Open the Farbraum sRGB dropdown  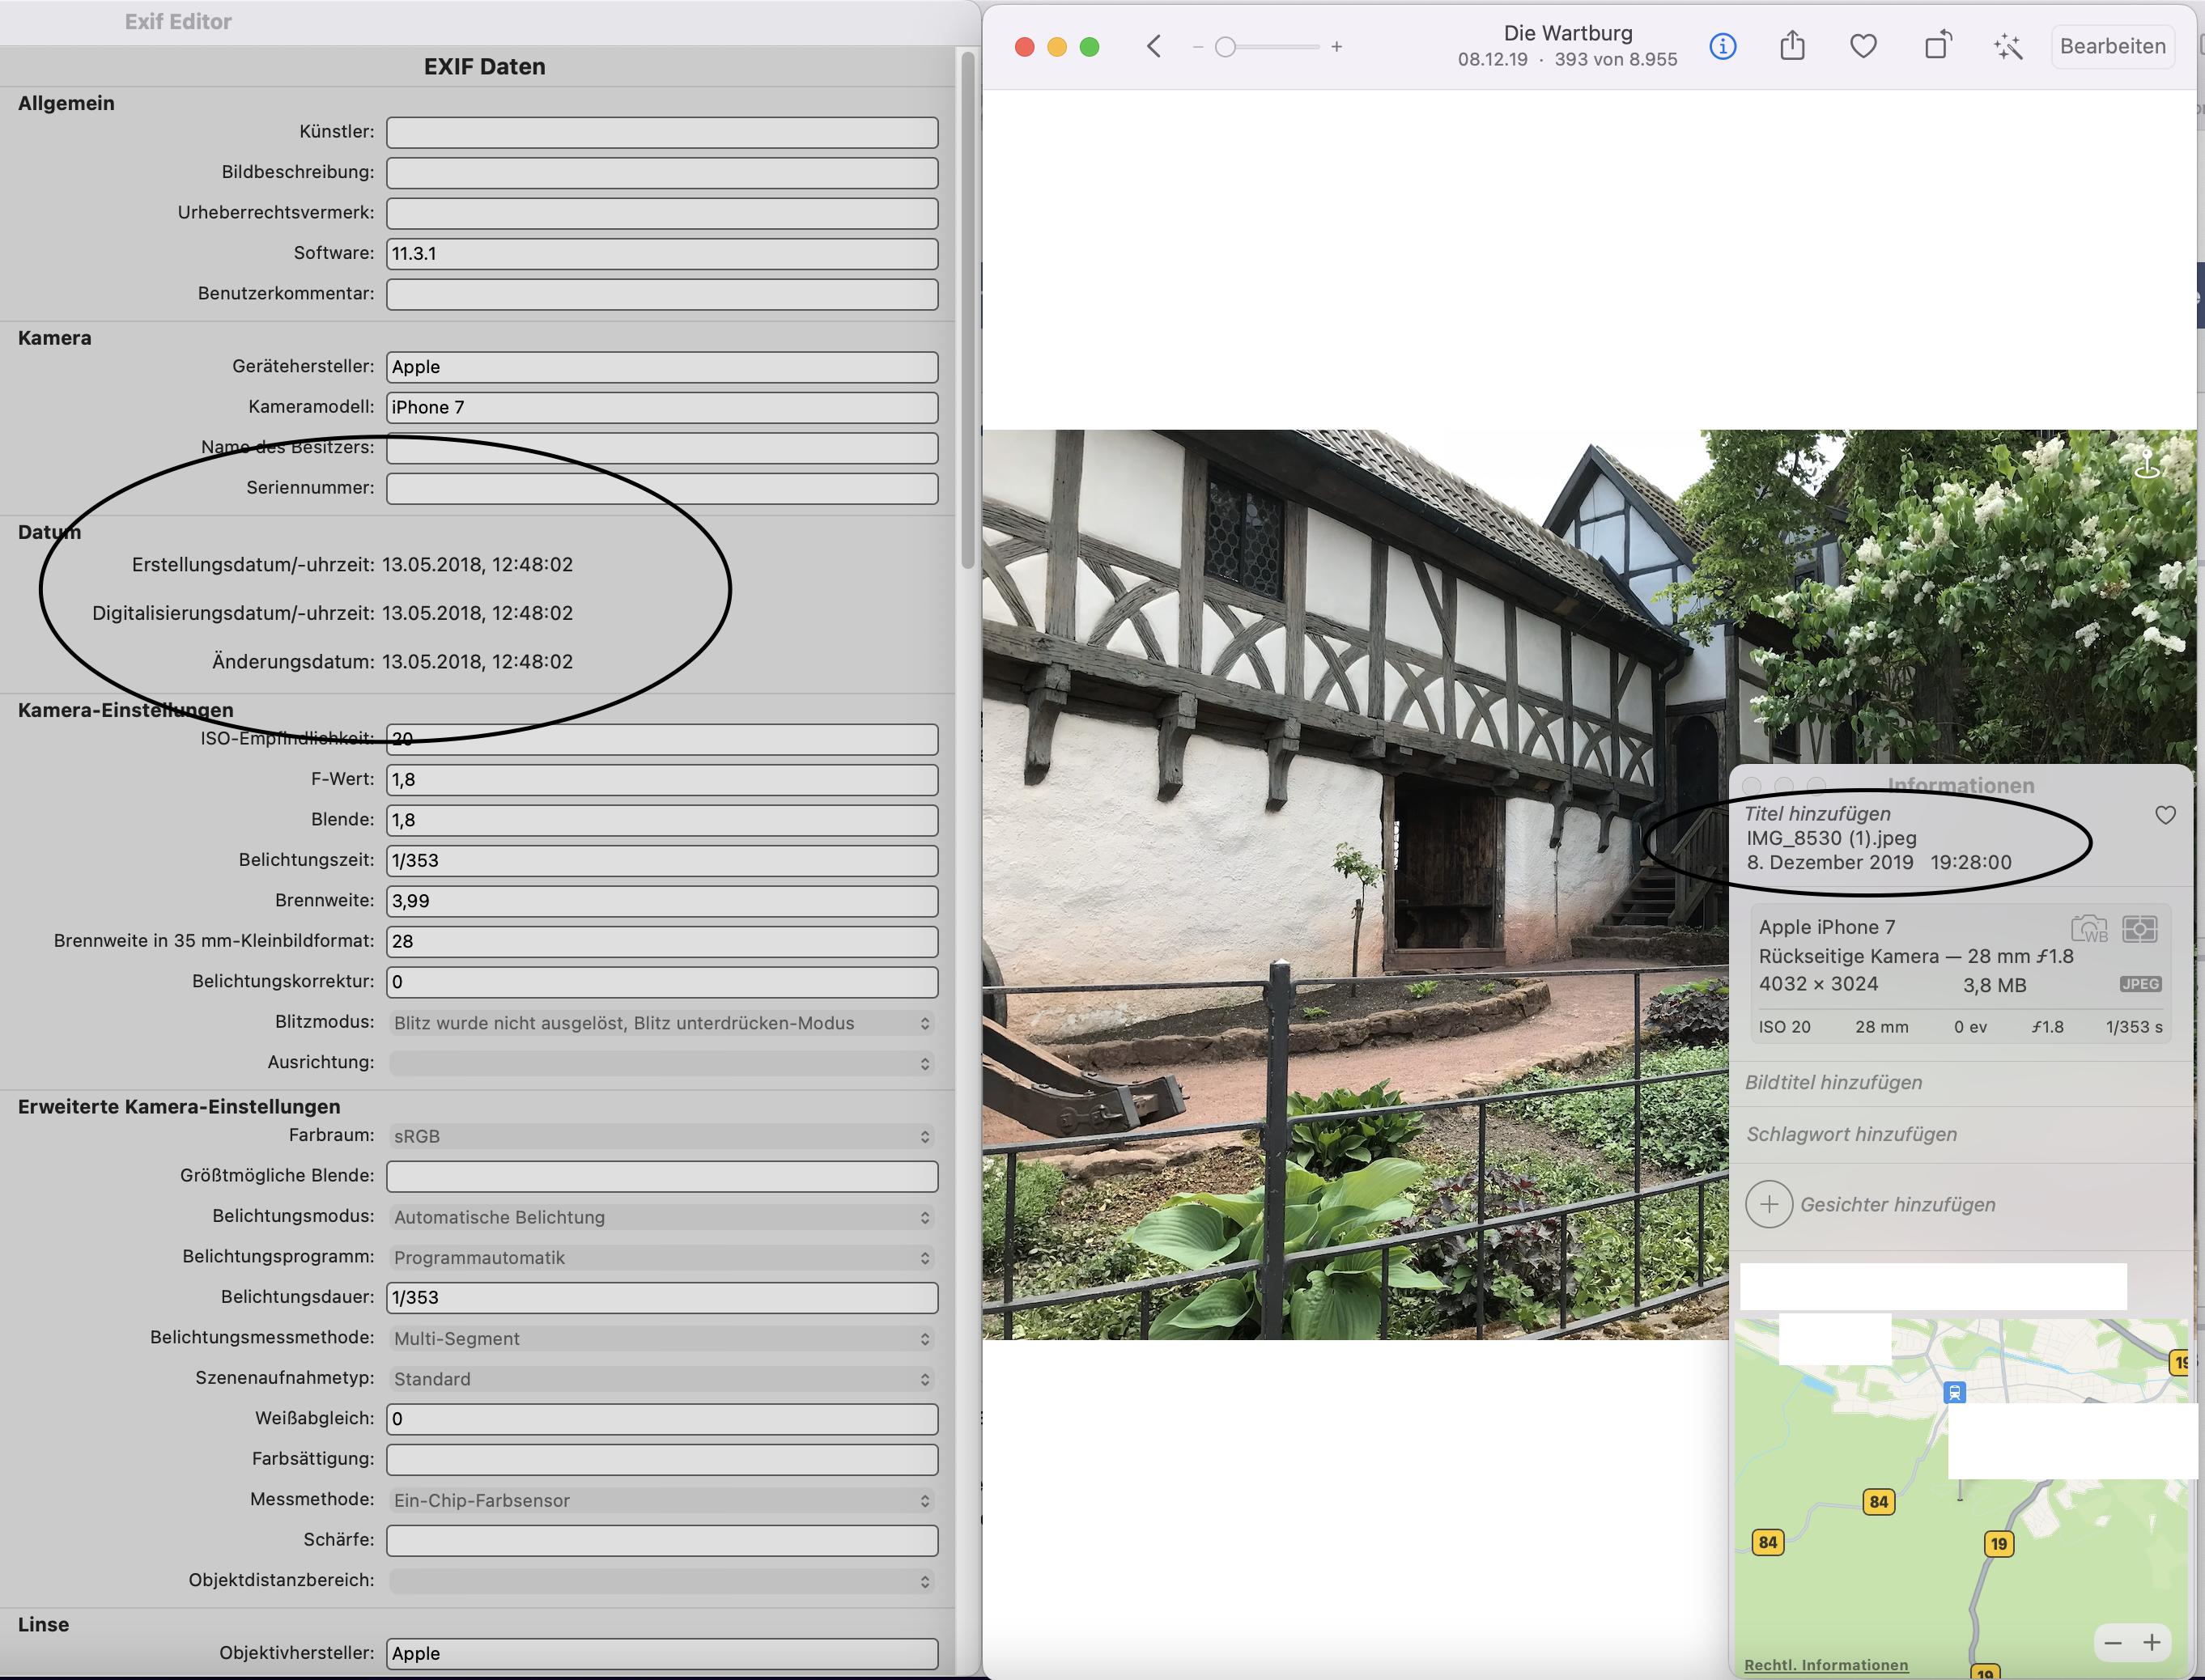coord(661,1136)
